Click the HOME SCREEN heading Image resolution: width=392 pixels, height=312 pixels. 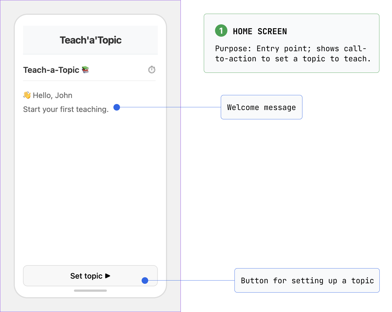(x=260, y=31)
